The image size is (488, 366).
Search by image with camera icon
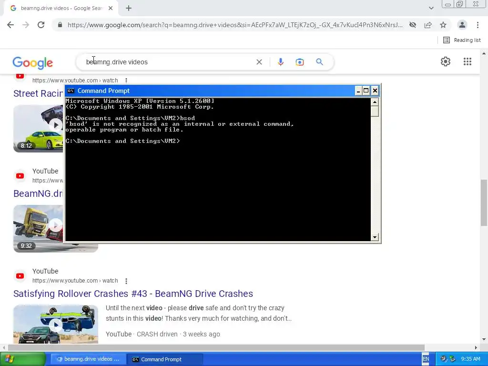click(x=299, y=62)
